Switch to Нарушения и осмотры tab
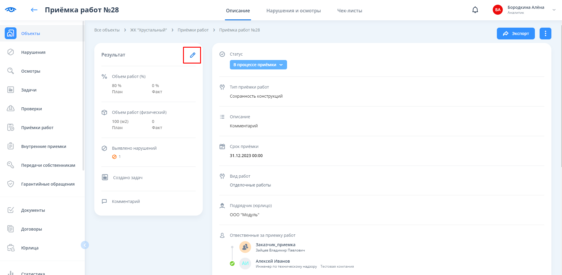562x275 pixels. [x=294, y=11]
